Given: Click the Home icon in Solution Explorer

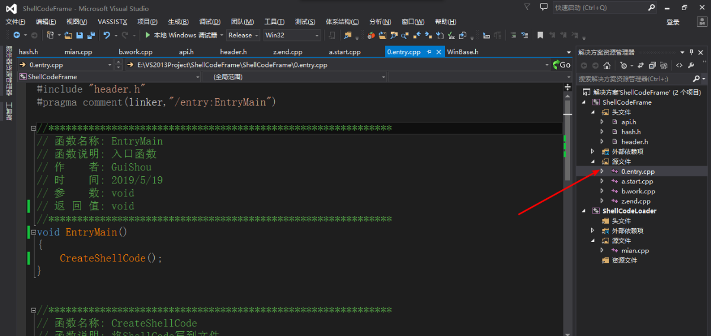Looking at the screenshot, I should tap(607, 66).
